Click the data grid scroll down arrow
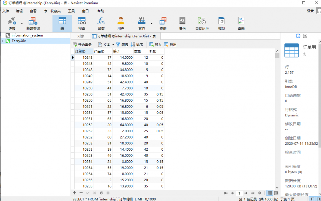321x201 pixels. (277, 188)
